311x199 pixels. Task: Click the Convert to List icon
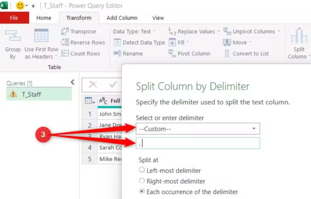tap(227, 53)
